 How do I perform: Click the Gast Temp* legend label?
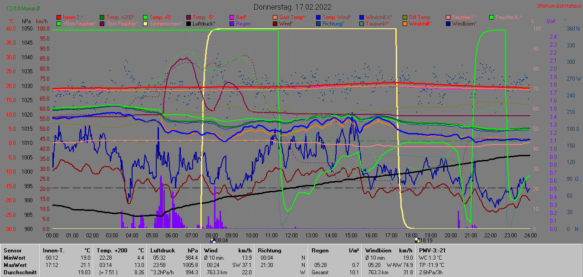coord(291,17)
